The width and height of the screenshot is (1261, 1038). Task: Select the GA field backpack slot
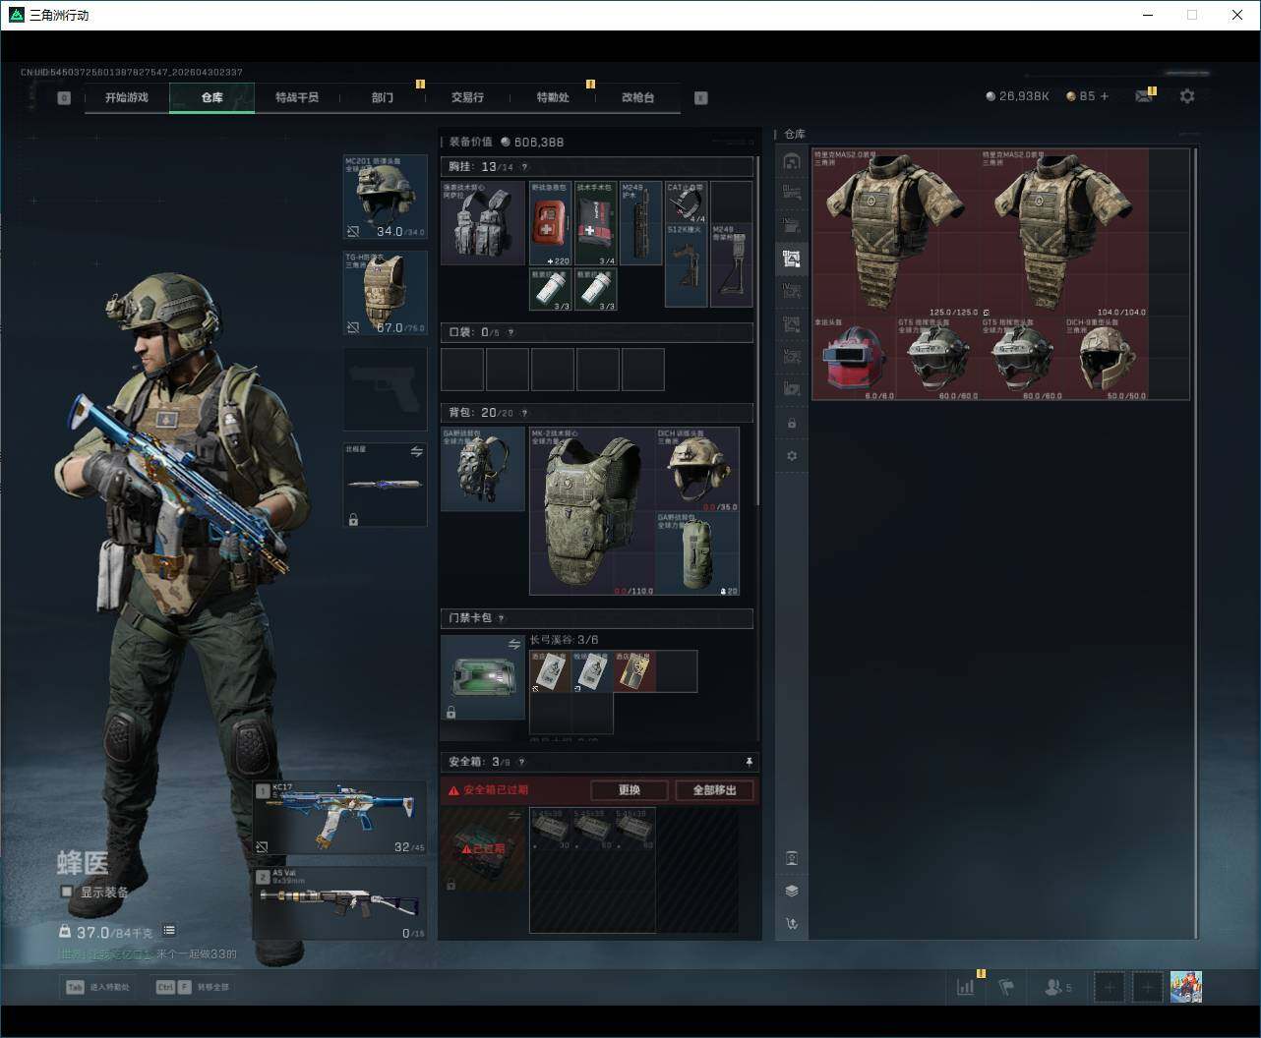483,469
